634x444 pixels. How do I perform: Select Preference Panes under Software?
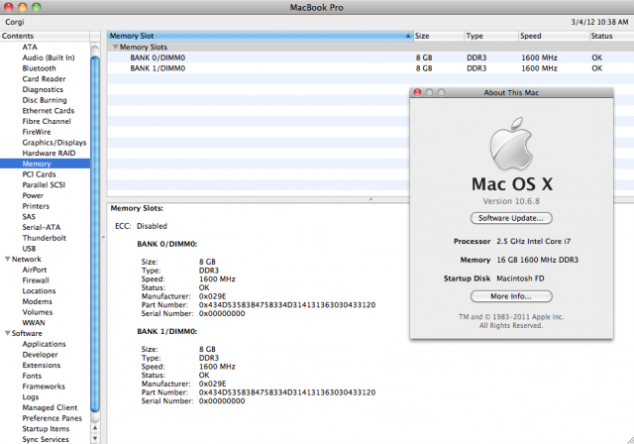pos(53,418)
